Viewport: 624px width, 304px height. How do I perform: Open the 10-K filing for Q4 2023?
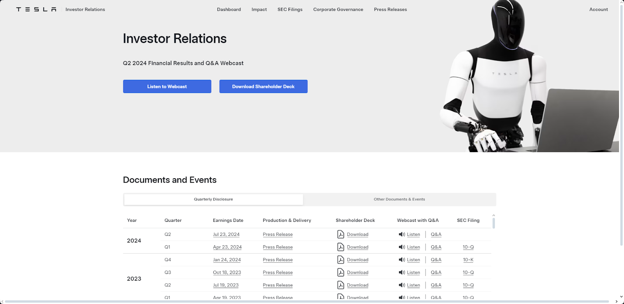pos(468,260)
